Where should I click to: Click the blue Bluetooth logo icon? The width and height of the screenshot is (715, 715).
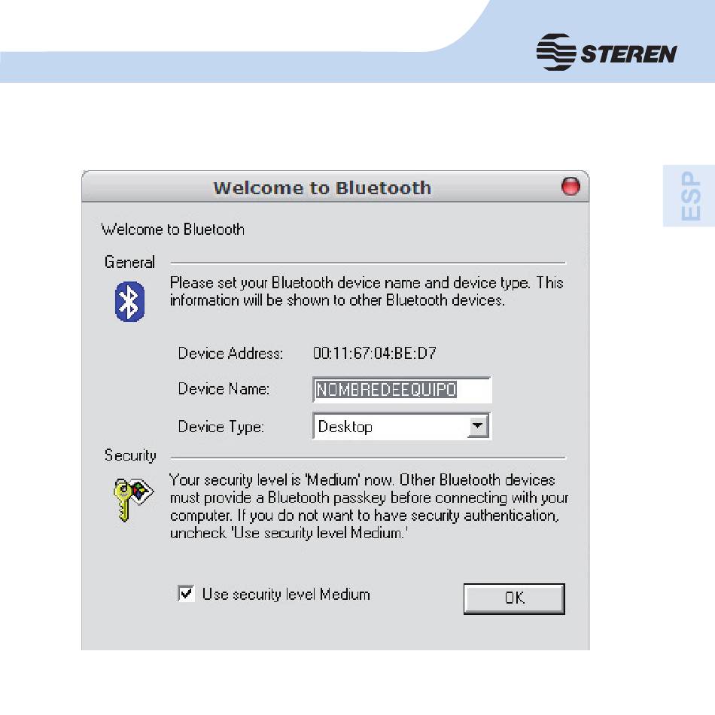[129, 301]
